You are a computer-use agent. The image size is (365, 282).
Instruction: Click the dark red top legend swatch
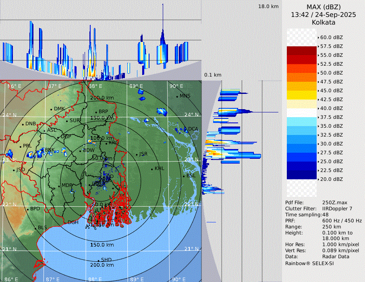pyautogui.click(x=301, y=51)
